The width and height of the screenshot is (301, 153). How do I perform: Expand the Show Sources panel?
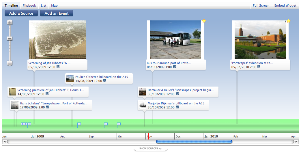(x=150, y=148)
